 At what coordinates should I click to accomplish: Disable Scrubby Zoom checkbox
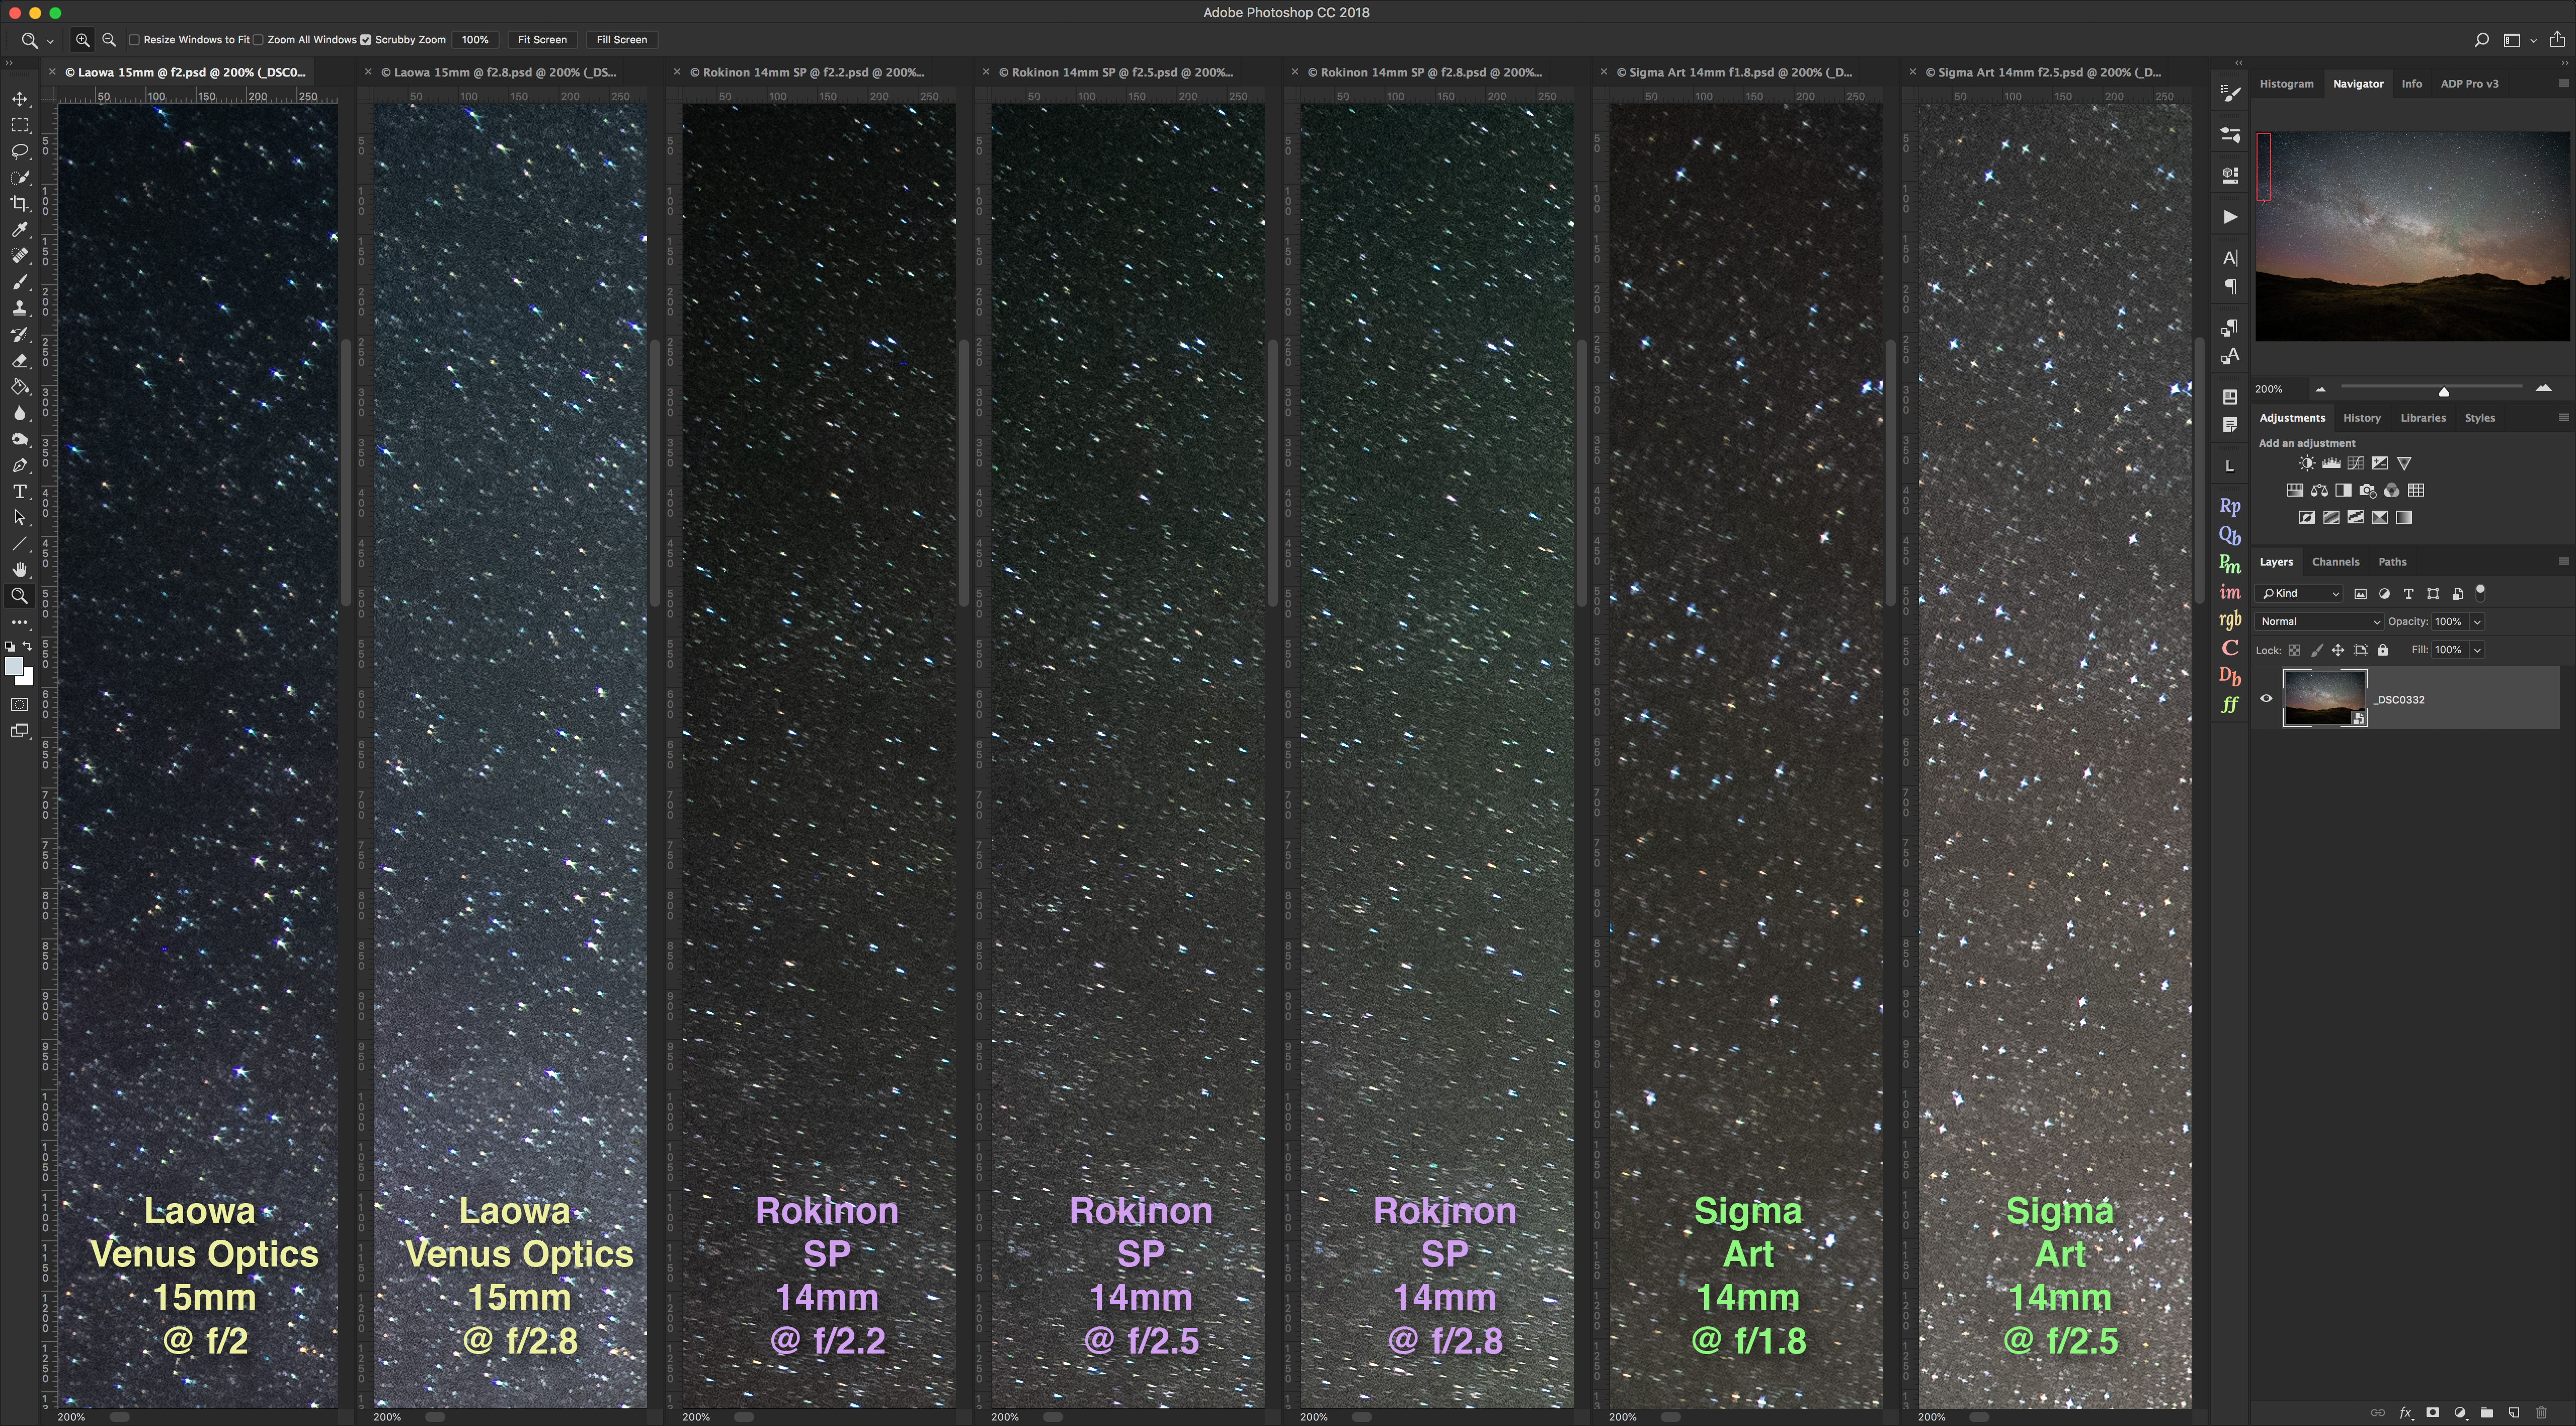pyautogui.click(x=366, y=40)
